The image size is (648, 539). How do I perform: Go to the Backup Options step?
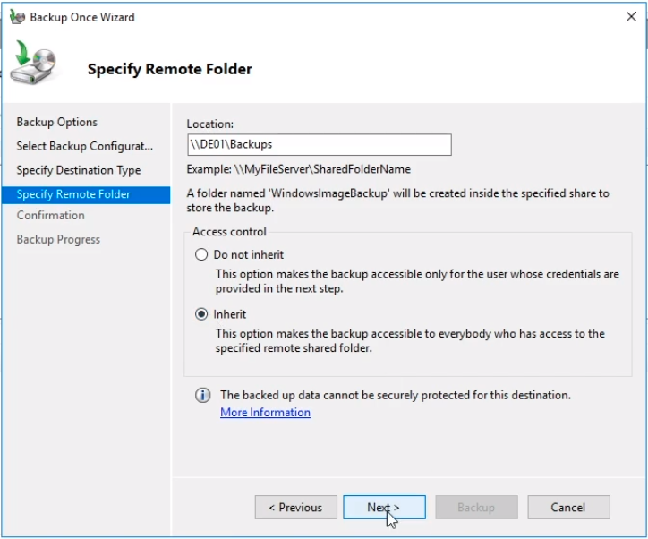point(57,123)
